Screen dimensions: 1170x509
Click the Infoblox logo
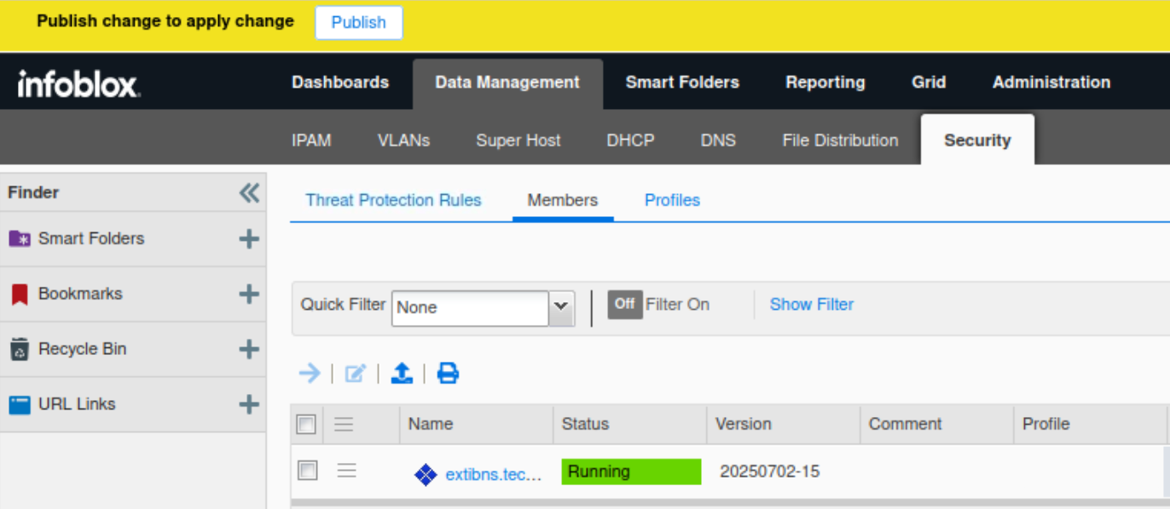[79, 83]
